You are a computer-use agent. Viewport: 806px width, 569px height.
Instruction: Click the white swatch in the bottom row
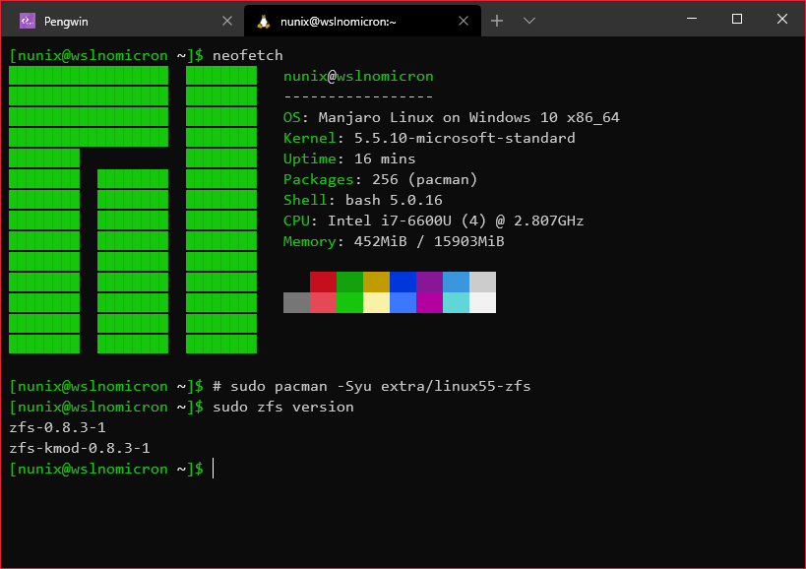[x=482, y=302]
